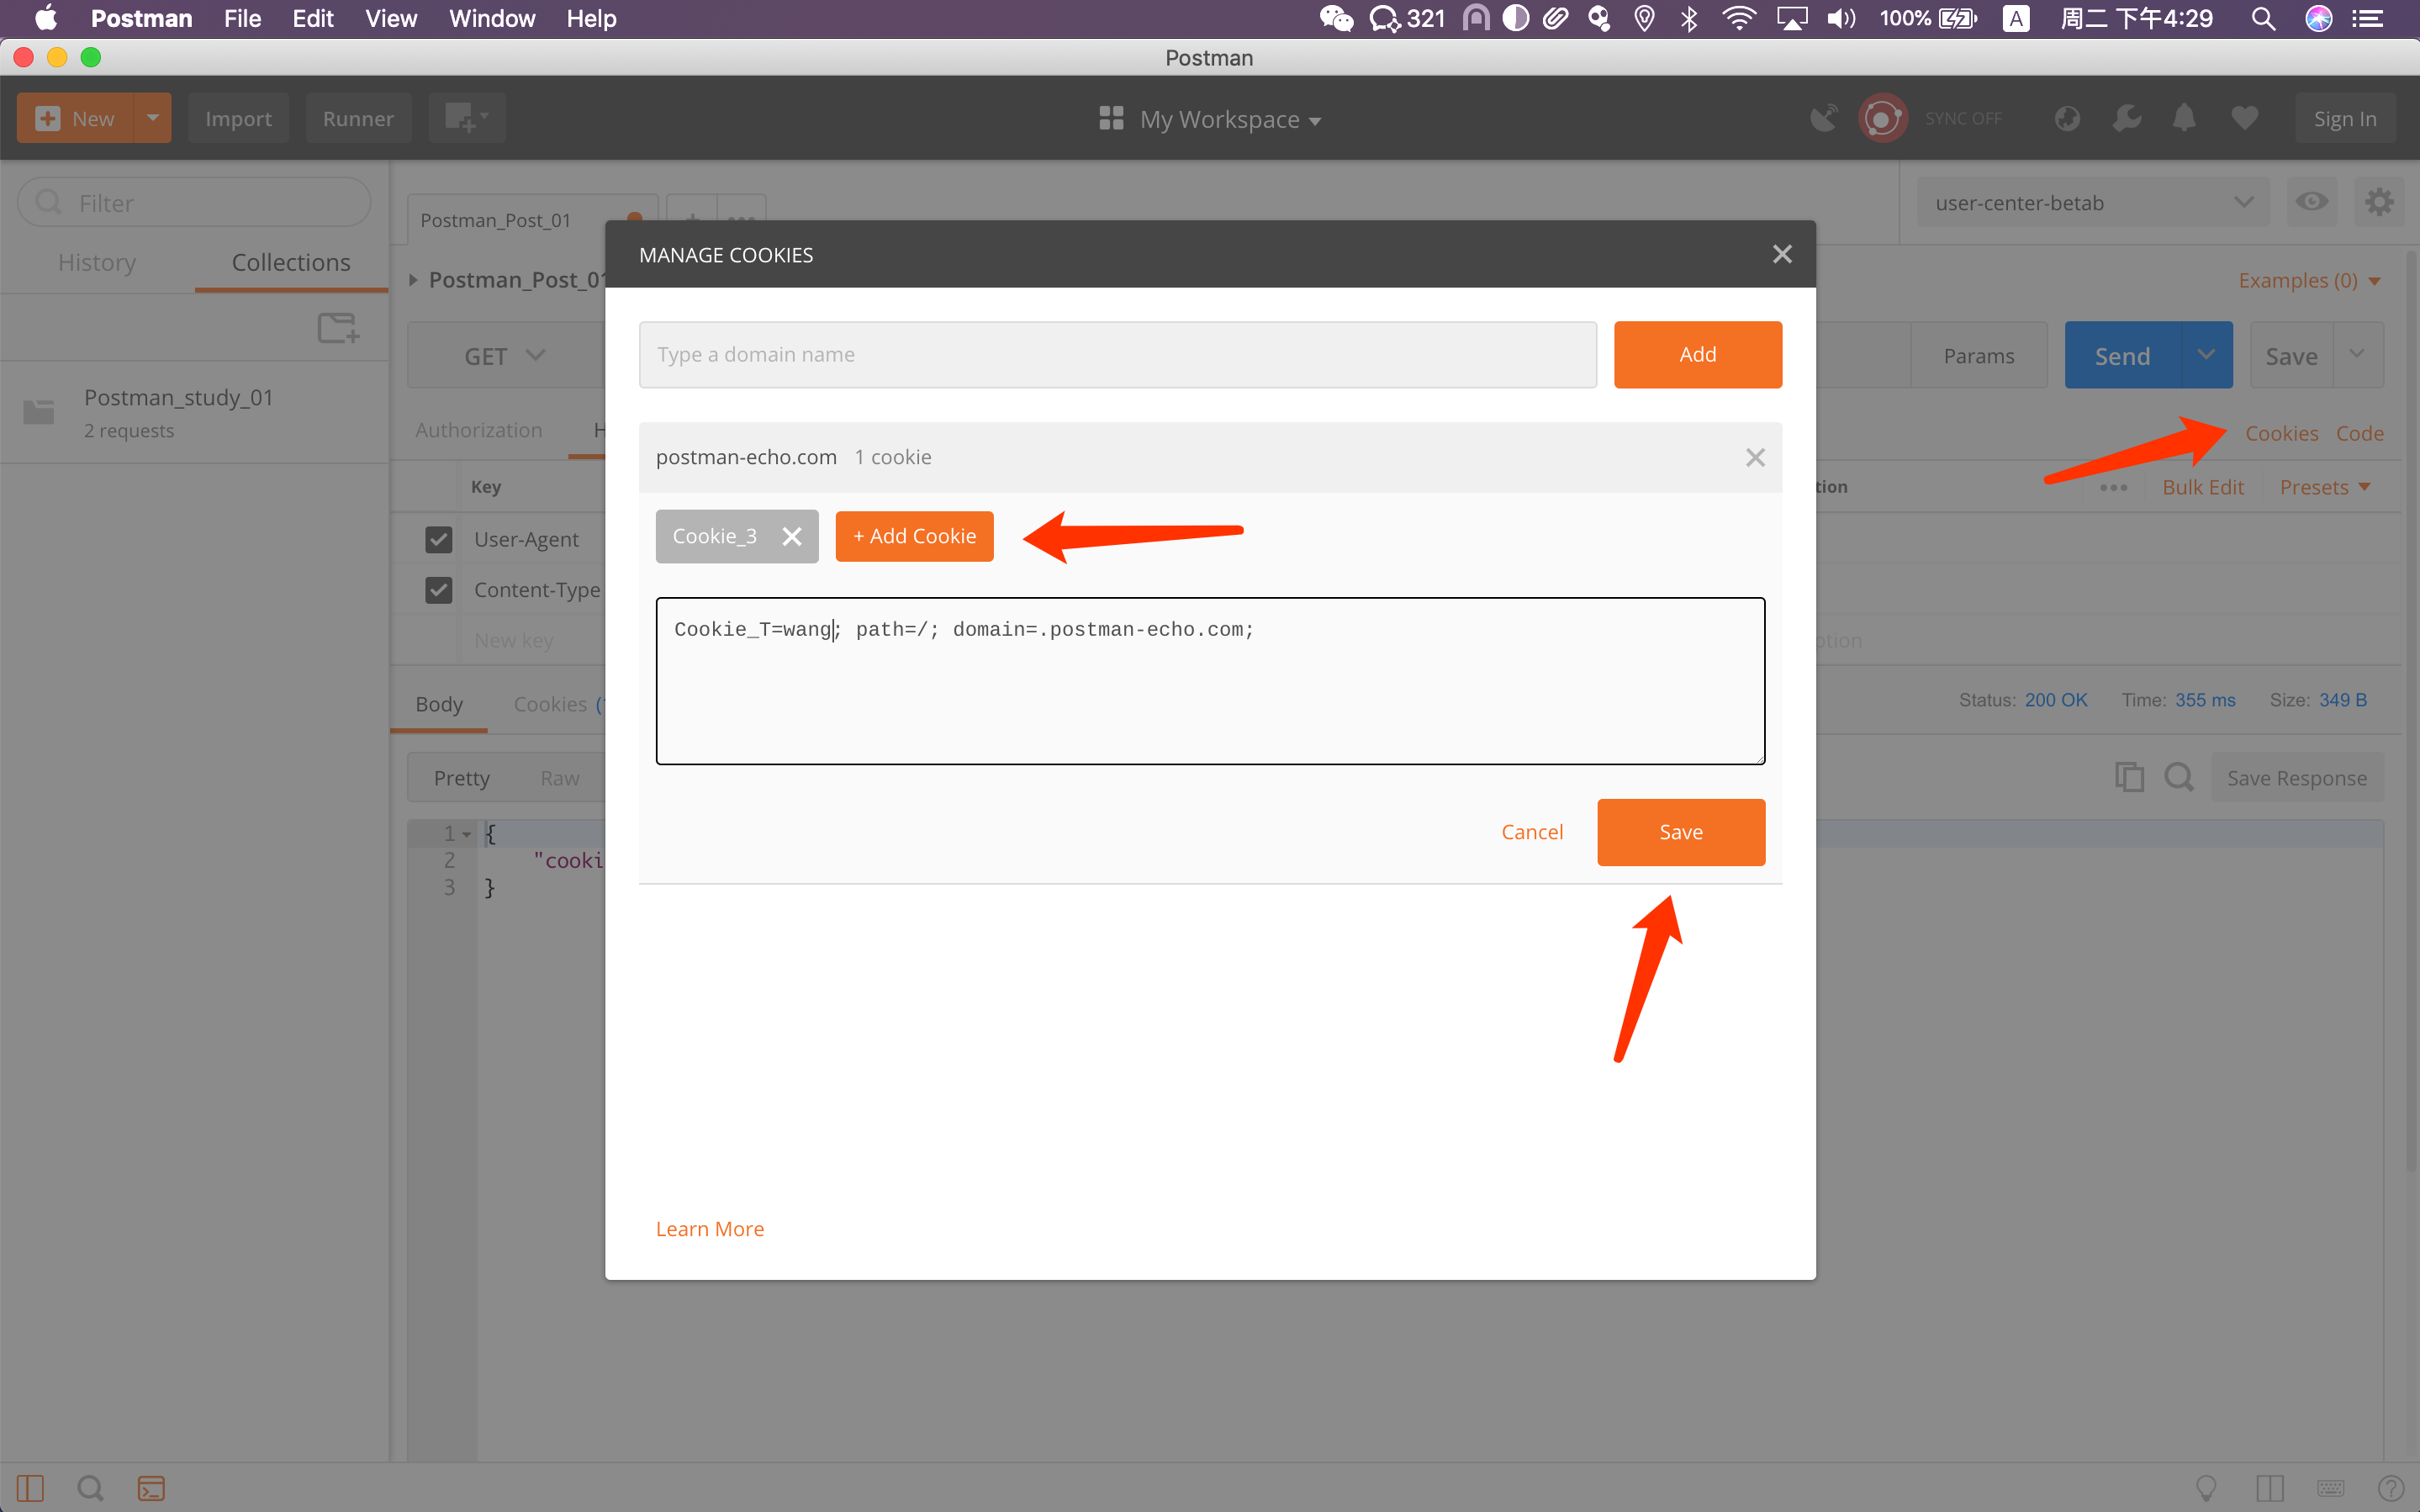Click the new collection folder icon
The height and width of the screenshot is (1512, 2420).
pos(338,327)
